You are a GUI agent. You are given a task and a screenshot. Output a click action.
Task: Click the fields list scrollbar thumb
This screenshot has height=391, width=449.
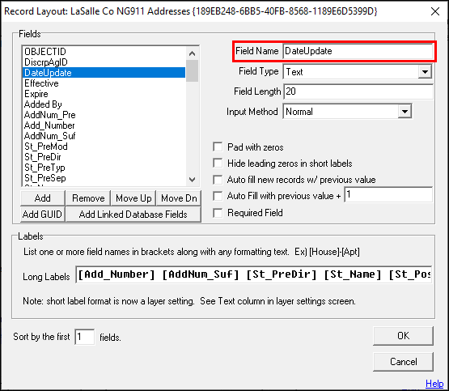tap(192, 70)
